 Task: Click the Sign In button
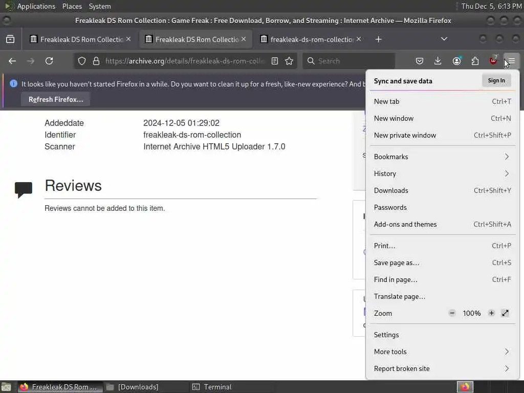point(496,80)
